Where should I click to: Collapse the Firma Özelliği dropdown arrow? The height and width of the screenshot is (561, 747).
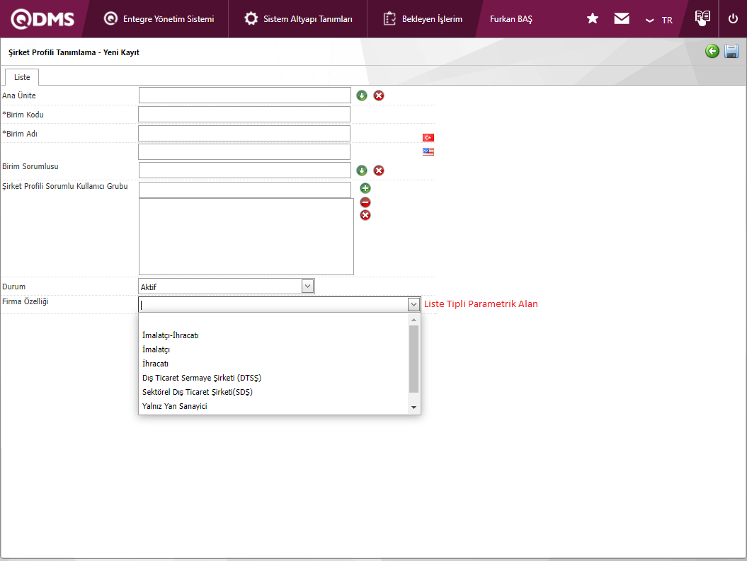414,304
